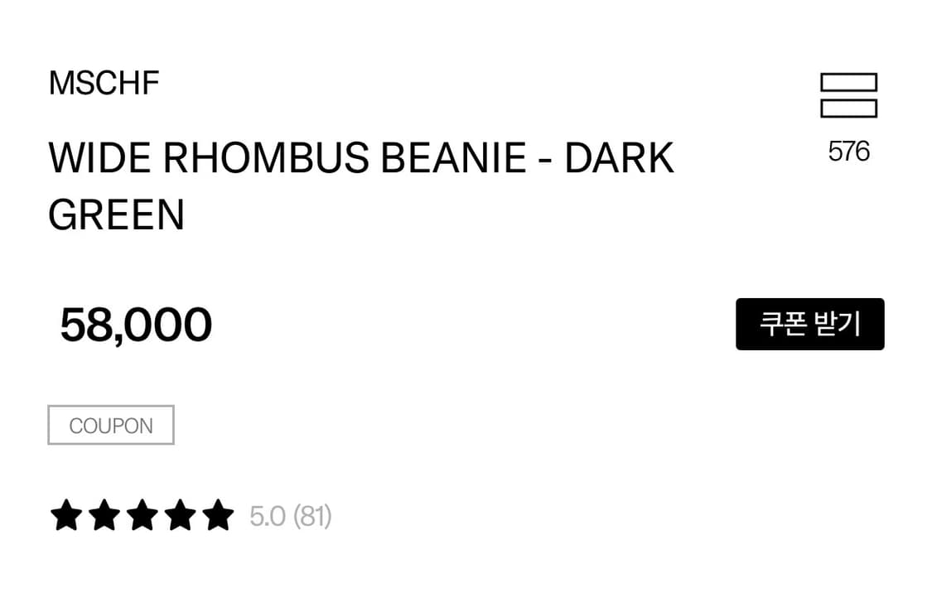
Task: Click the COUPON outlined badge
Action: (x=111, y=425)
